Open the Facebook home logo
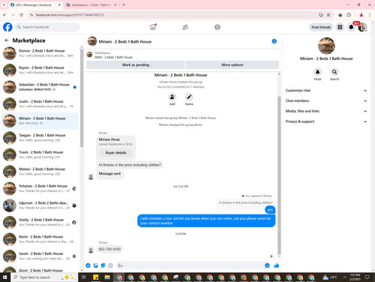 click(7, 27)
